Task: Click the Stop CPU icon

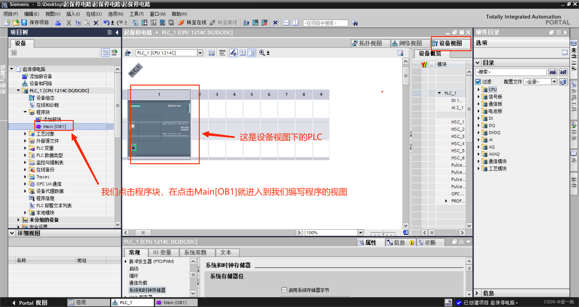Action: point(264,23)
